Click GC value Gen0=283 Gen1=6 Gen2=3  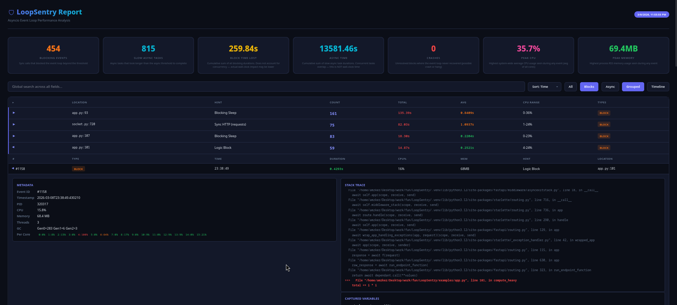pyautogui.click(x=57, y=228)
